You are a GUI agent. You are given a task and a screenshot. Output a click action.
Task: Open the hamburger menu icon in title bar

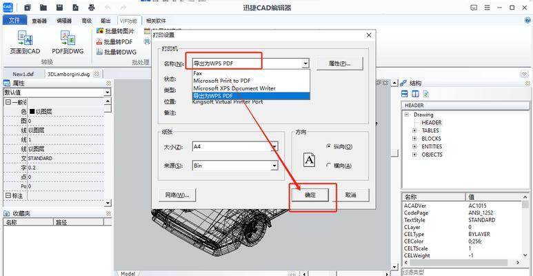coord(487,8)
